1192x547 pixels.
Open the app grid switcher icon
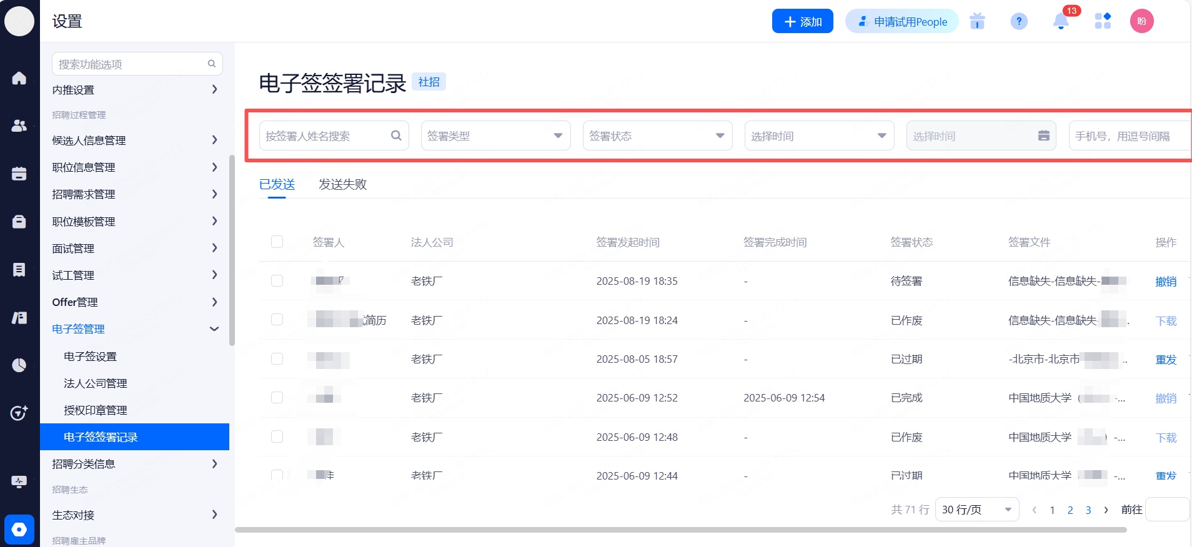click(1103, 21)
